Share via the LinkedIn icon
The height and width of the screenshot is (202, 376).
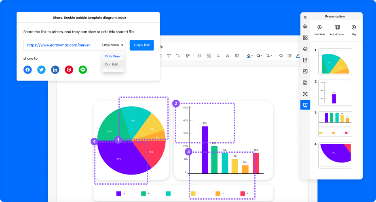tap(55, 69)
